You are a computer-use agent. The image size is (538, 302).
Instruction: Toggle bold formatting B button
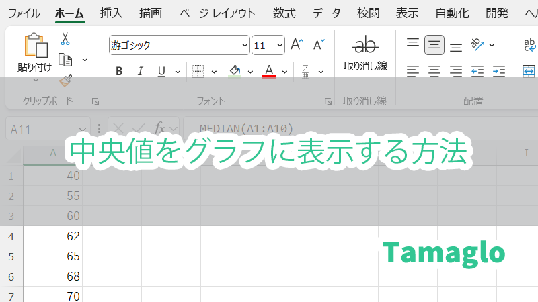click(x=119, y=71)
